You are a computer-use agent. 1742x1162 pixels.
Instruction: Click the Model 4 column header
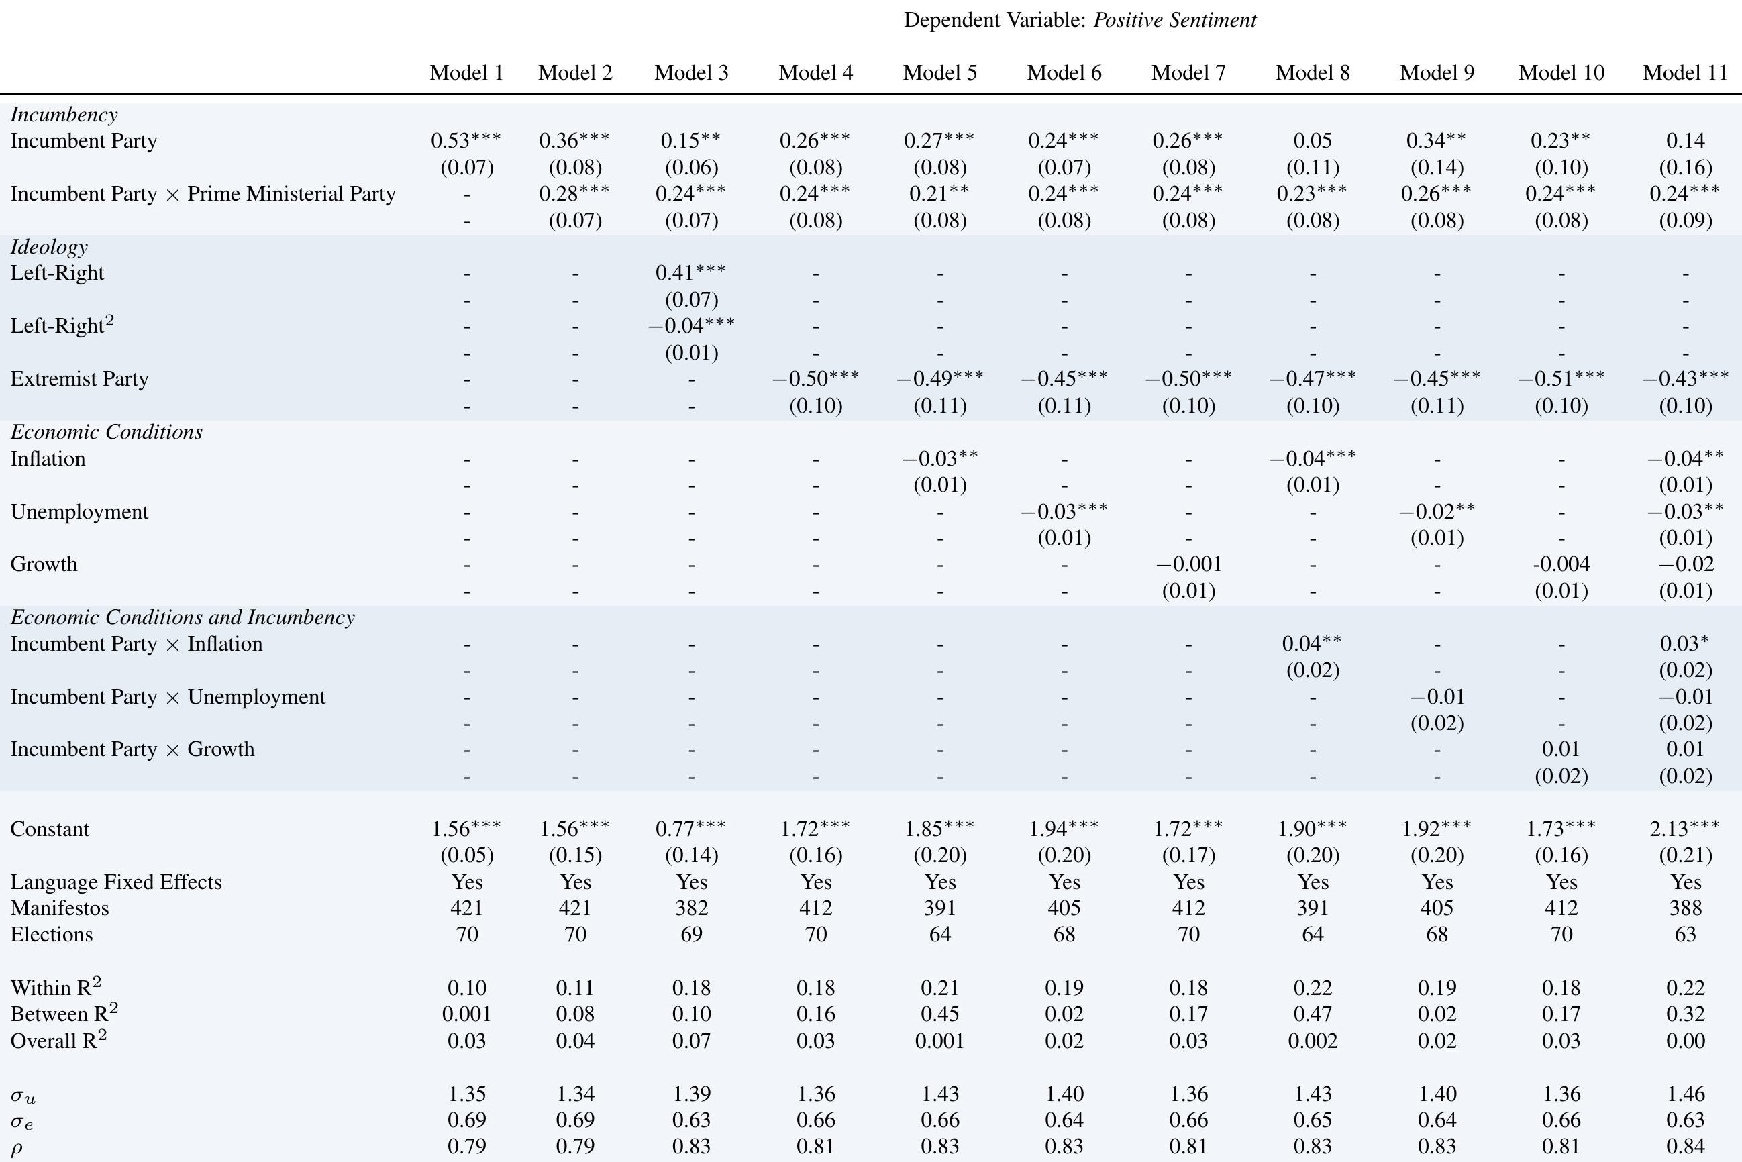click(x=815, y=72)
